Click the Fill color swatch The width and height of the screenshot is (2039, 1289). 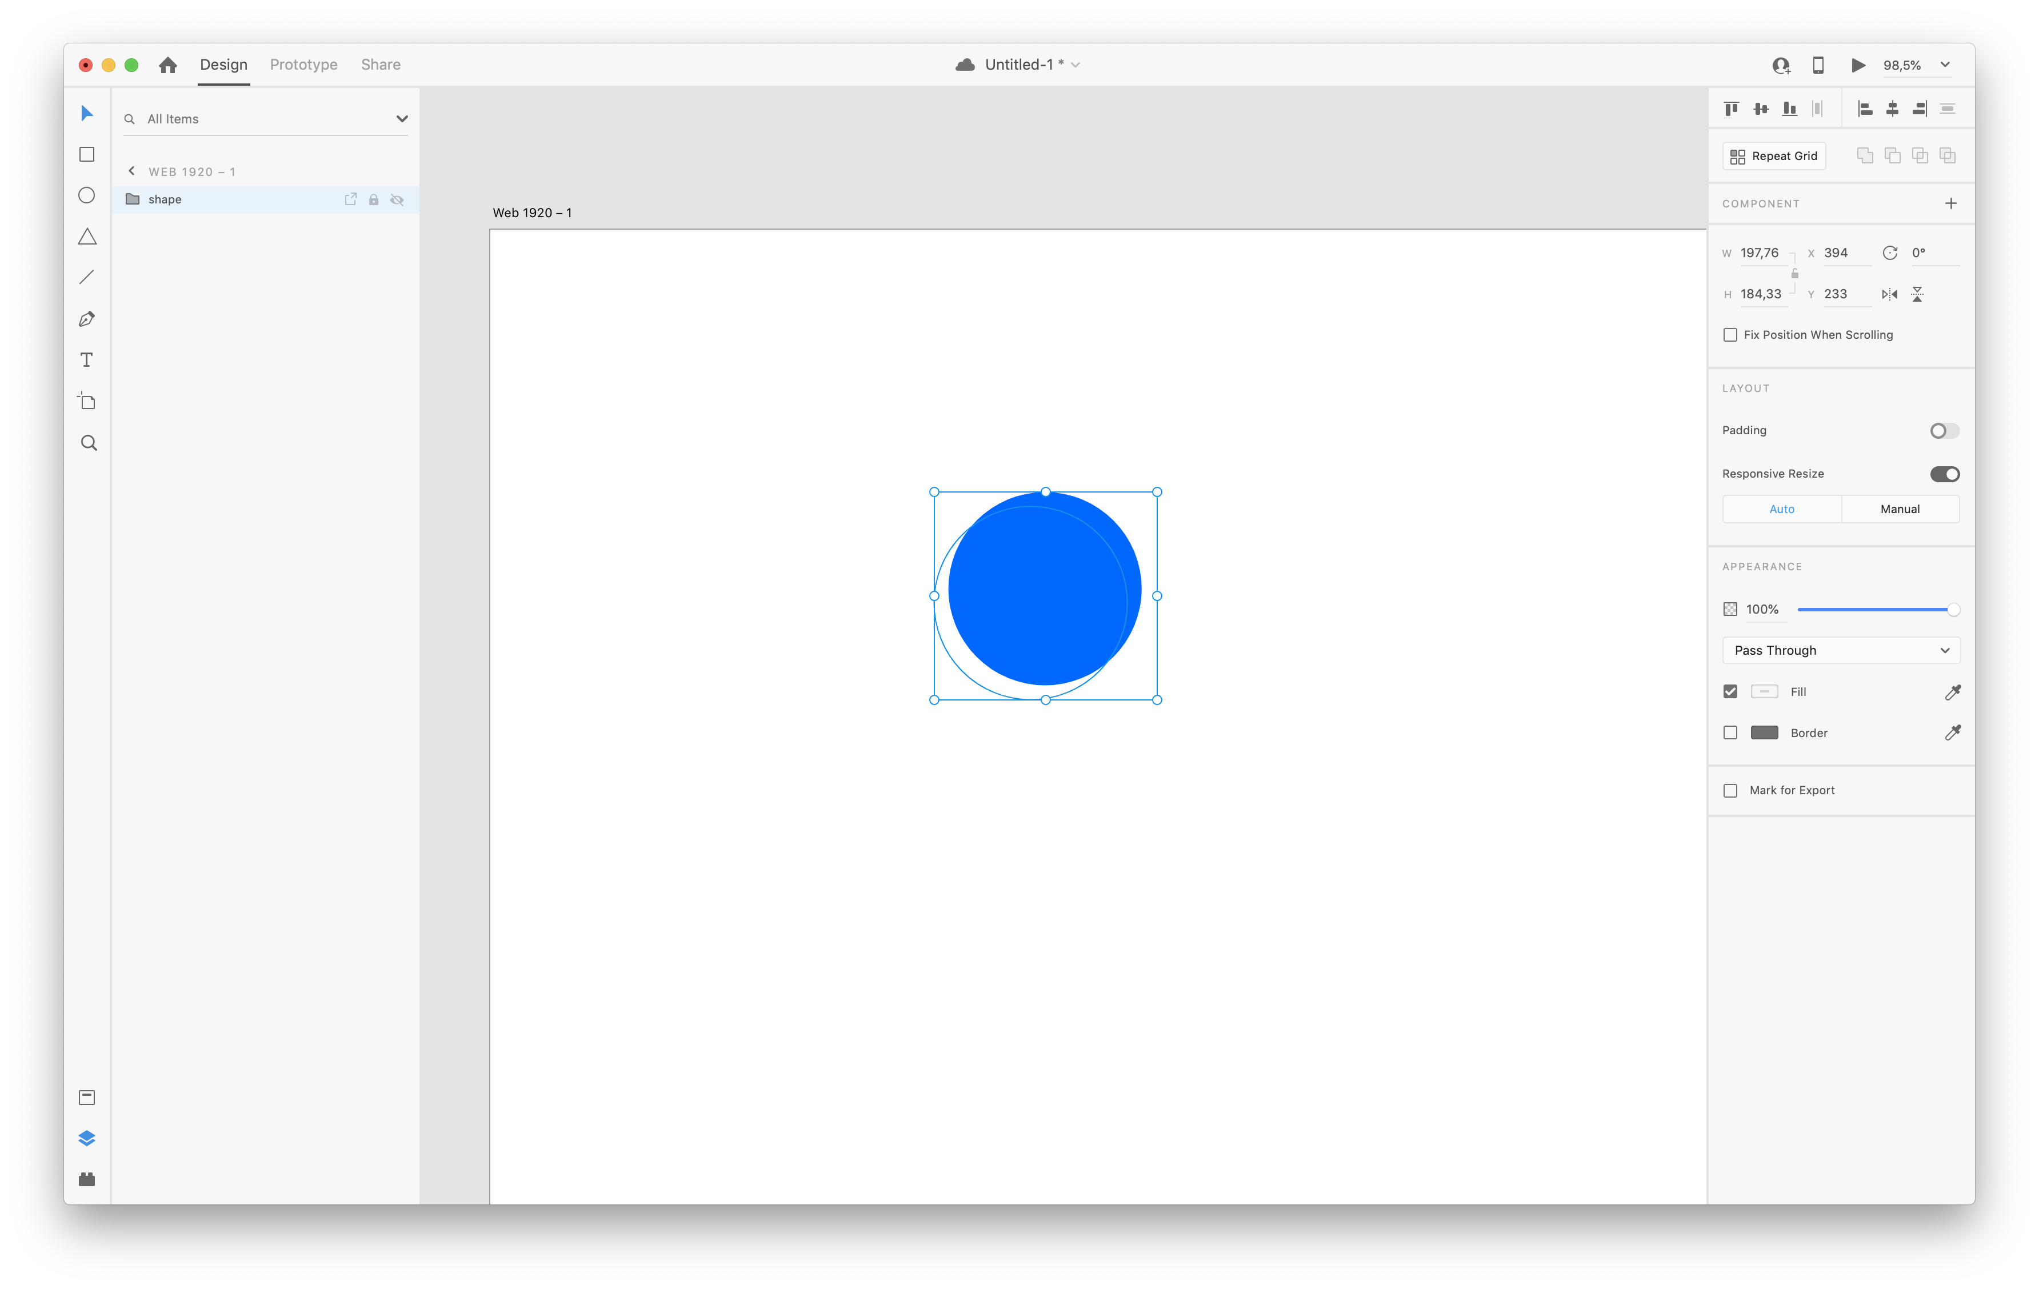pyautogui.click(x=1764, y=691)
